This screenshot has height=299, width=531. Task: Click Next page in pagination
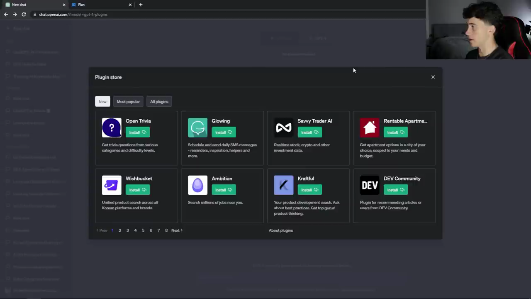(x=177, y=230)
